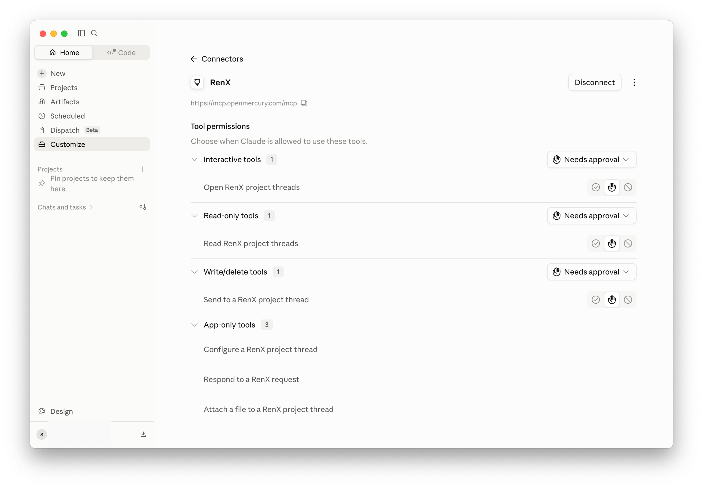
Task: Click the back arrow beside Connectors
Action: click(x=194, y=59)
